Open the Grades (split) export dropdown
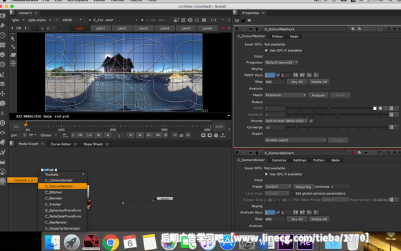This screenshot has width=401, height=251. pos(295,140)
